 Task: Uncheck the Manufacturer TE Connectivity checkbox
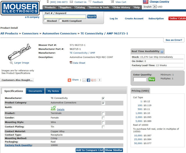pyautogui.click(x=103, y=98)
